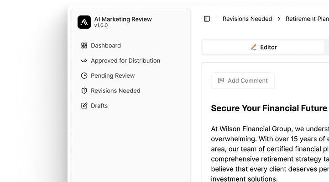Click the Retirement Plan breadcrumb item

pyautogui.click(x=307, y=19)
